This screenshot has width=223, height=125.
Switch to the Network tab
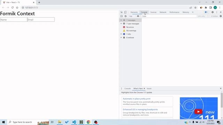coord(163,12)
